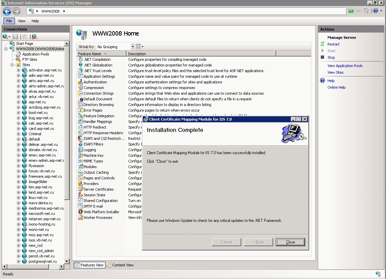Image resolution: width=386 pixels, height=279 pixels.
Task: Open the Authentication feature
Action: pos(95,82)
